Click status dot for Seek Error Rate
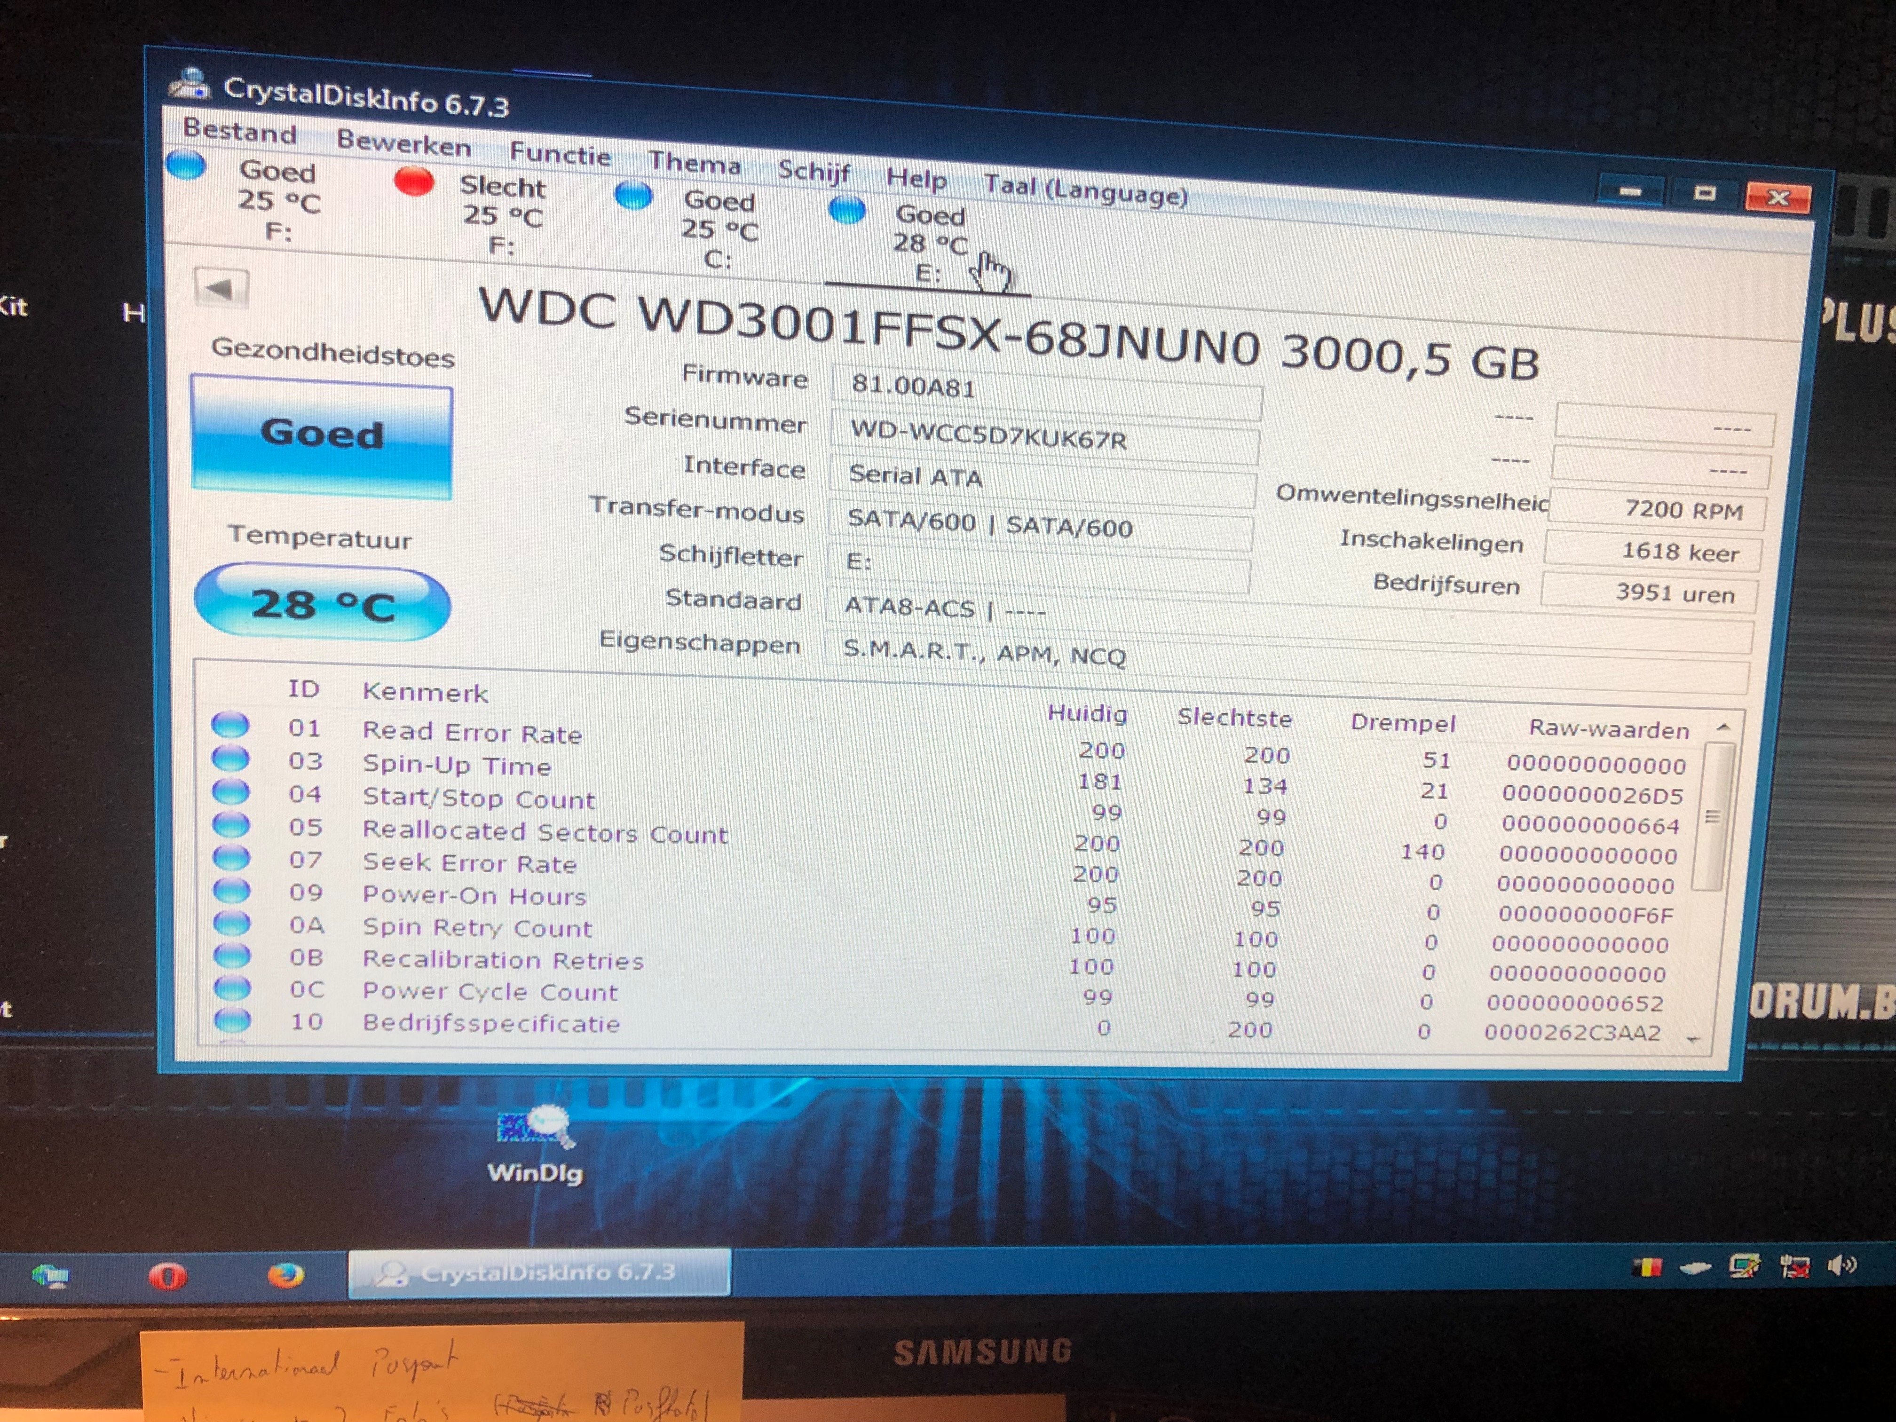1896x1422 pixels. [230, 857]
